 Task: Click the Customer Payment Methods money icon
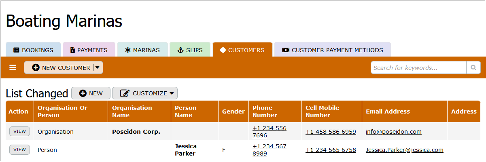[286, 50]
